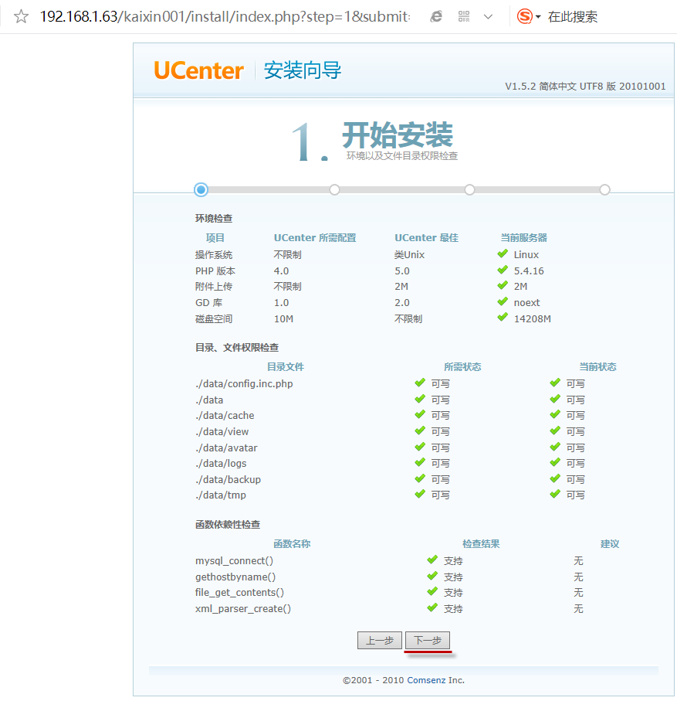The height and width of the screenshot is (701, 677).
Task: Click the file_get_contents() function name
Action: tap(239, 593)
